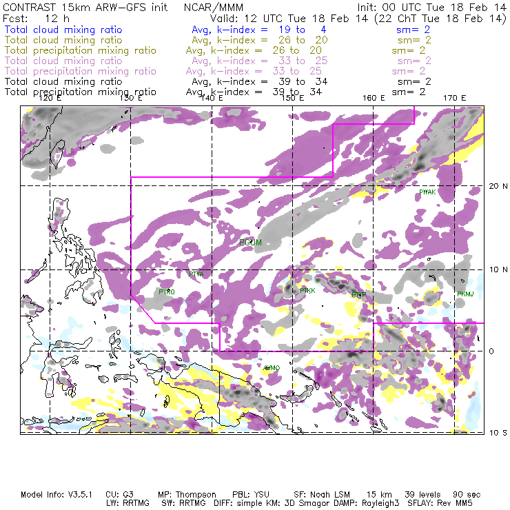
Task: Click the blue 'sm= 2' legend entry
Action: click(413, 30)
